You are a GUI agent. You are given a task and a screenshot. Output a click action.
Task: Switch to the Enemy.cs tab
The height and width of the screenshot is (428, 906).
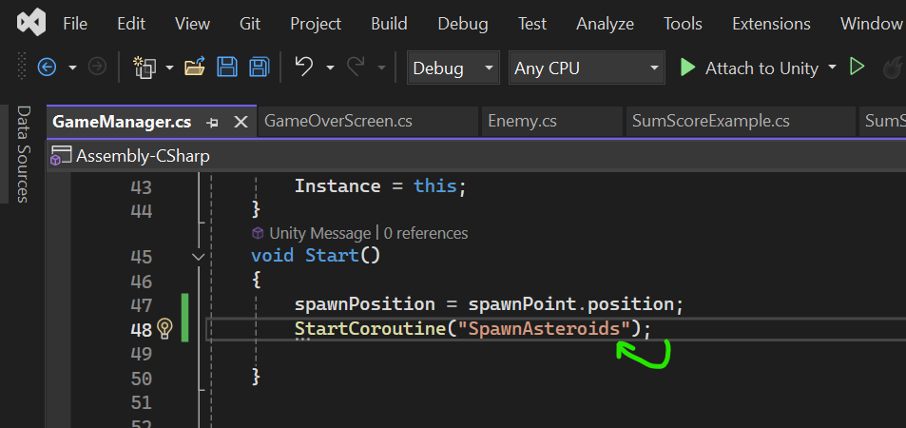tap(522, 121)
